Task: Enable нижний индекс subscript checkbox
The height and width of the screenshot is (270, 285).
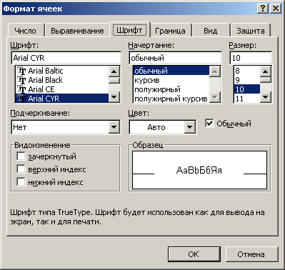Action: coord(21,182)
